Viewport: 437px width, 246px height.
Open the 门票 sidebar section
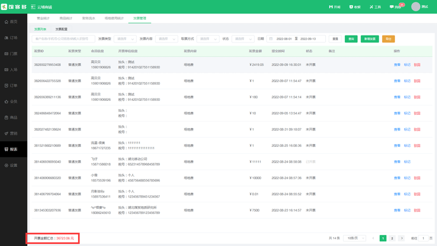[13, 54]
